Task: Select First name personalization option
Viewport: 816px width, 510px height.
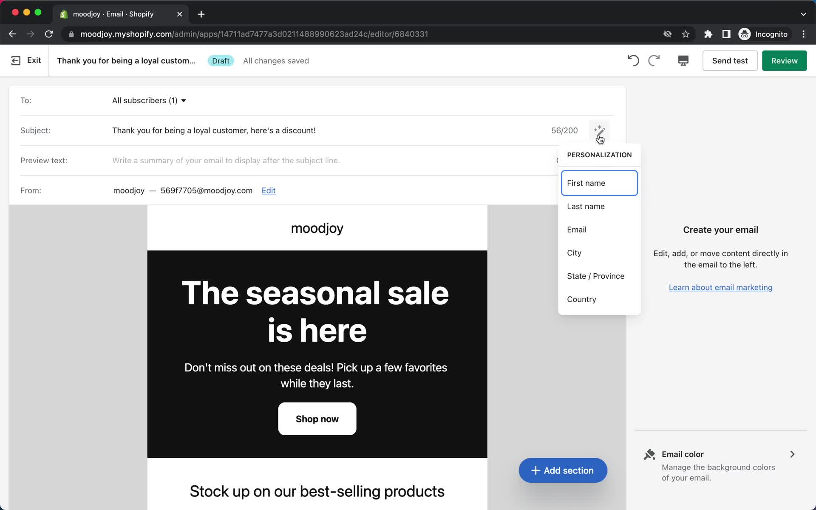Action: (x=599, y=183)
